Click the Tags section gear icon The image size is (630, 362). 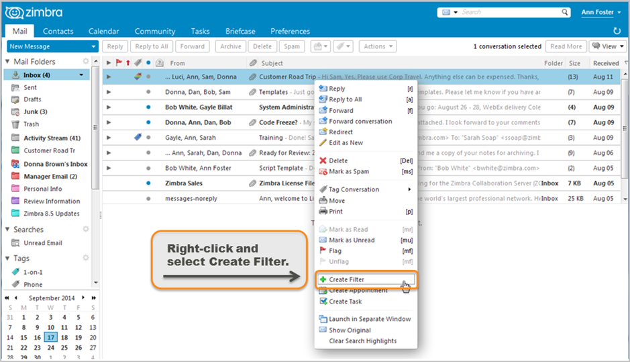tap(86, 257)
